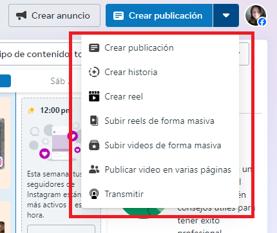Click the Subir videos de forma masiva icon

coord(94,145)
